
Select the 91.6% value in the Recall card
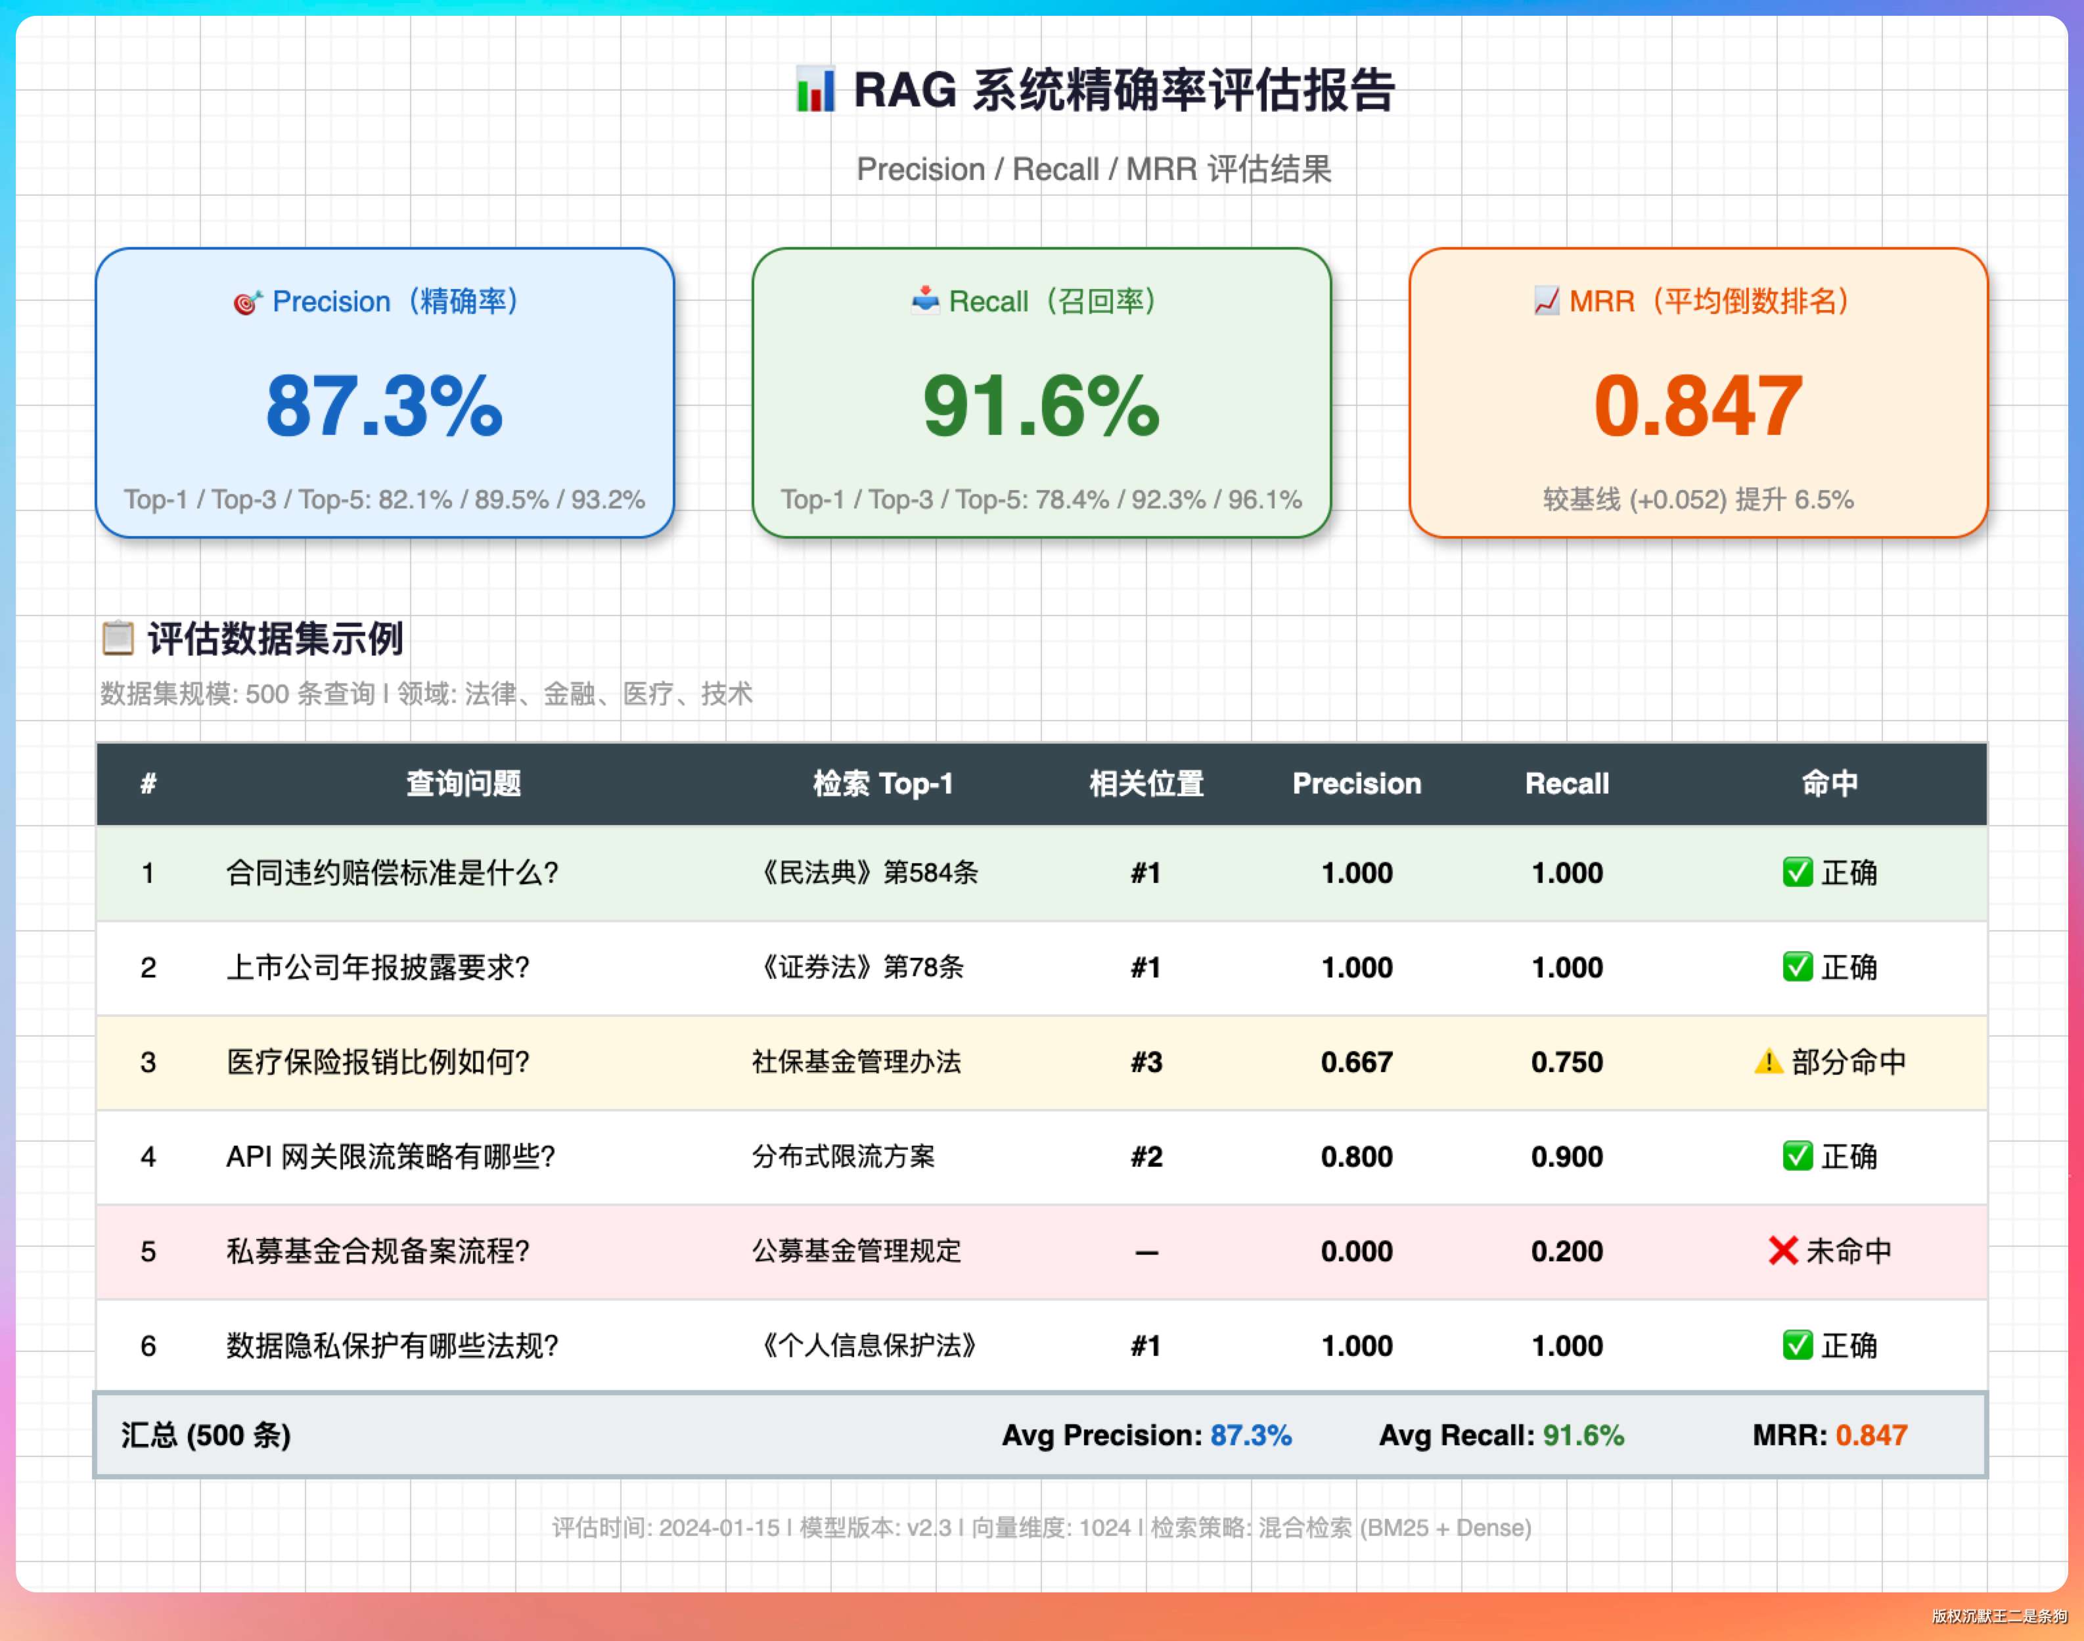(x=1041, y=407)
